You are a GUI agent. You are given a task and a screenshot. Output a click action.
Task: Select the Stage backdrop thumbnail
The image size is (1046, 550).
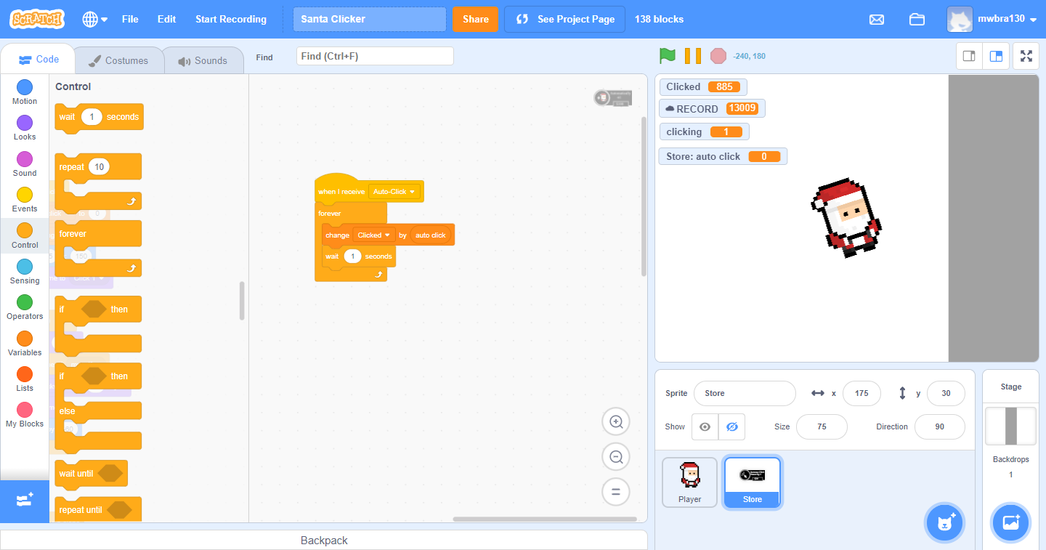click(x=1011, y=426)
